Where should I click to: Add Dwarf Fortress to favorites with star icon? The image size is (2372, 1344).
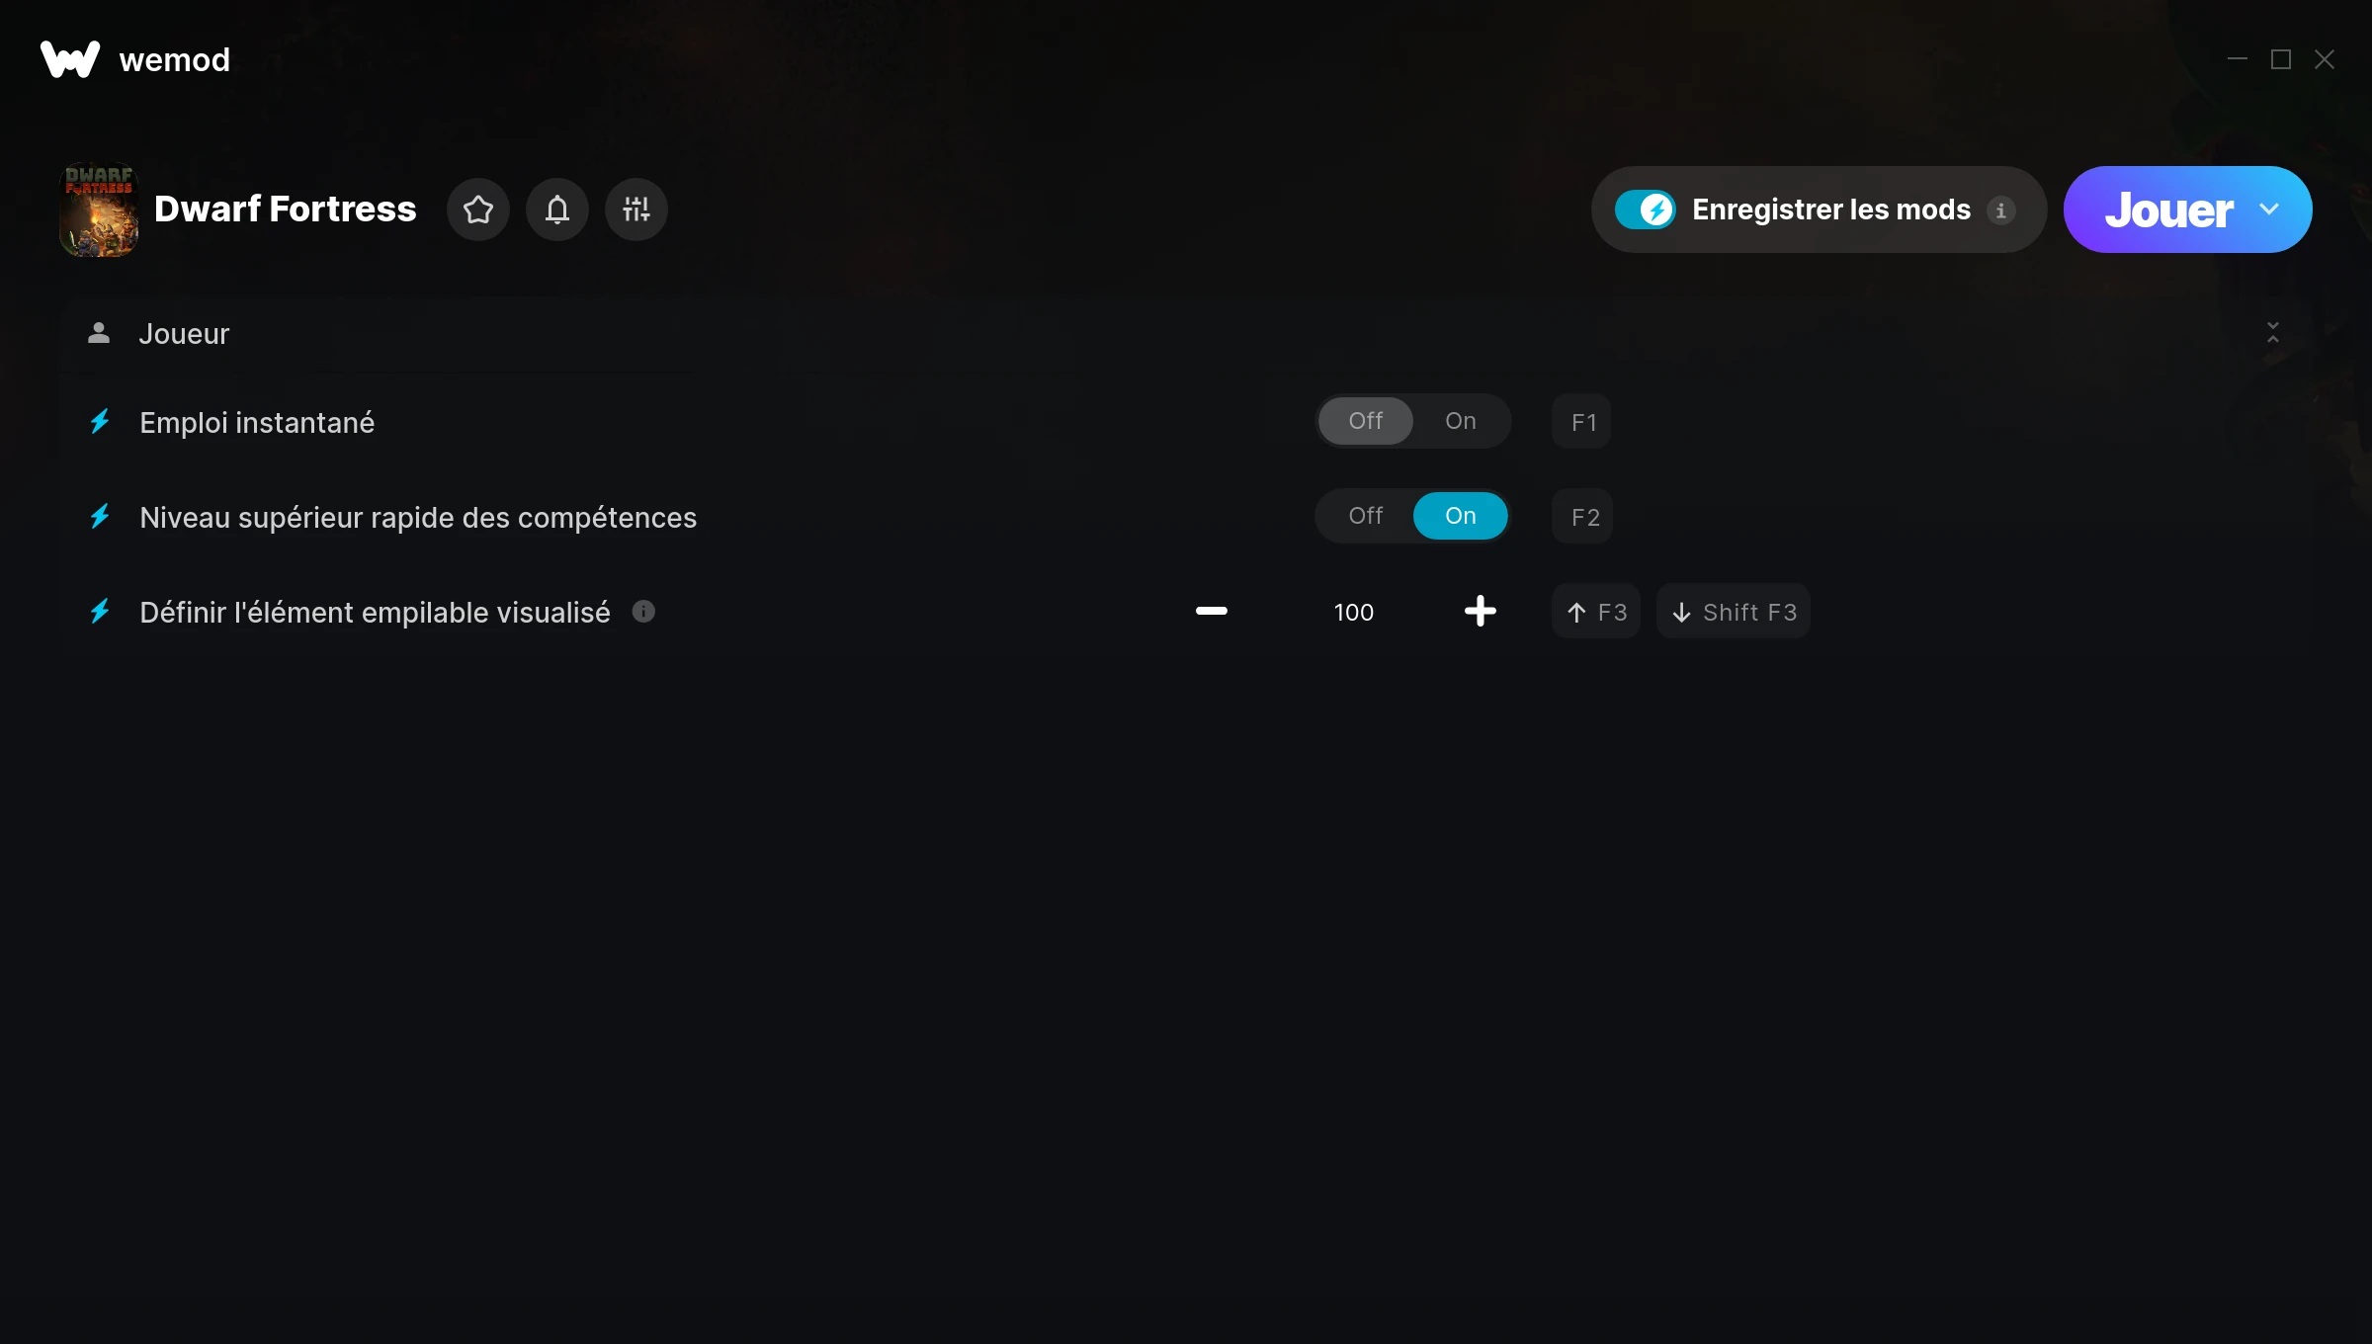coord(478,210)
